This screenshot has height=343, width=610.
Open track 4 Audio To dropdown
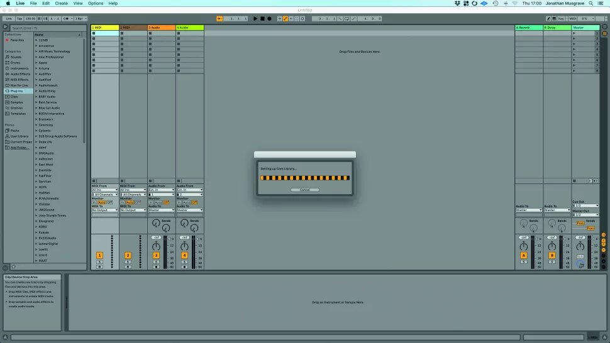point(189,210)
